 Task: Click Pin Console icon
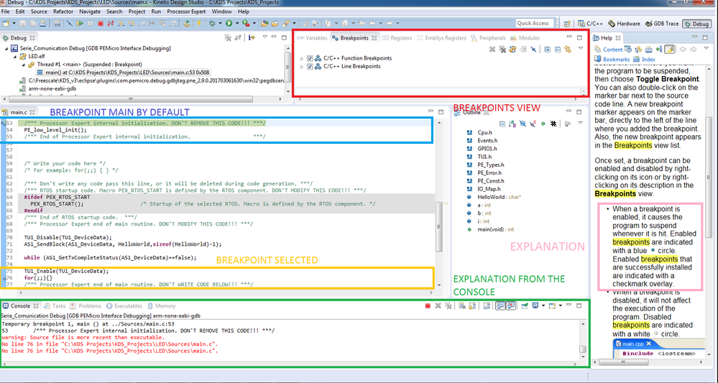click(x=524, y=305)
